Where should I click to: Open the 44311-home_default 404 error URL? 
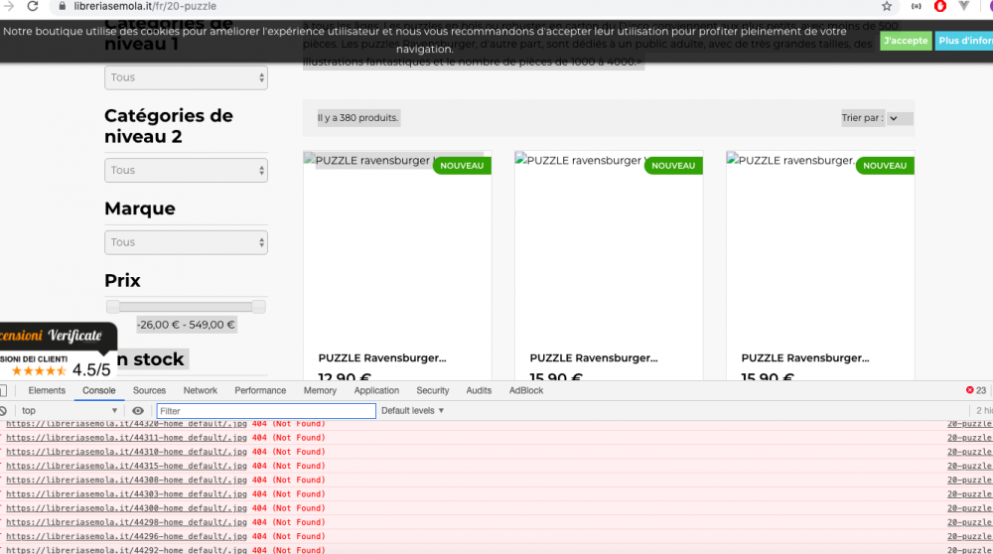[126, 438]
